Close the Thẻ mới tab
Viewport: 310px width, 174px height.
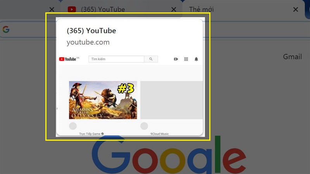point(296,9)
